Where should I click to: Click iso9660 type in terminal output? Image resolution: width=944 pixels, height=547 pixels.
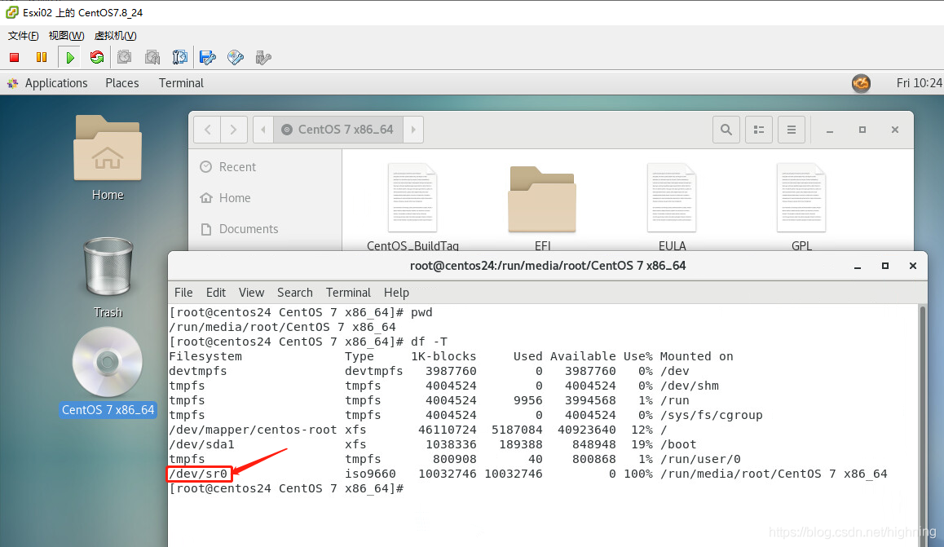370,474
